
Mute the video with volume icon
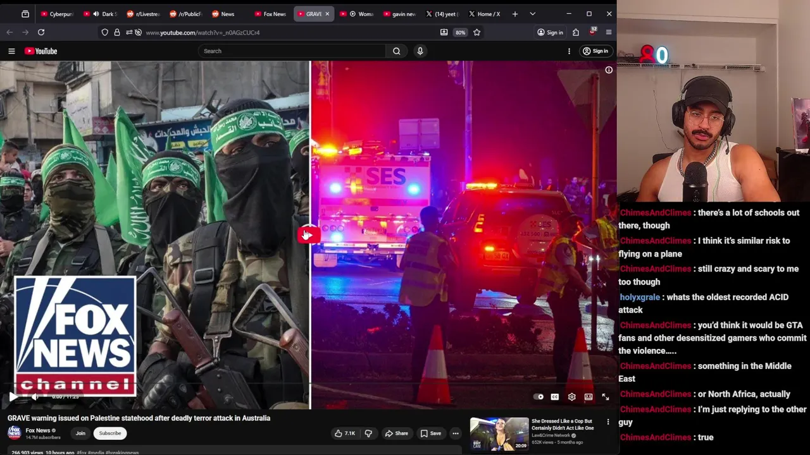click(34, 397)
